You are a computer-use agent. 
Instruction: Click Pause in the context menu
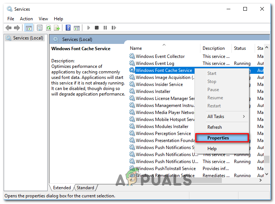[222, 90]
